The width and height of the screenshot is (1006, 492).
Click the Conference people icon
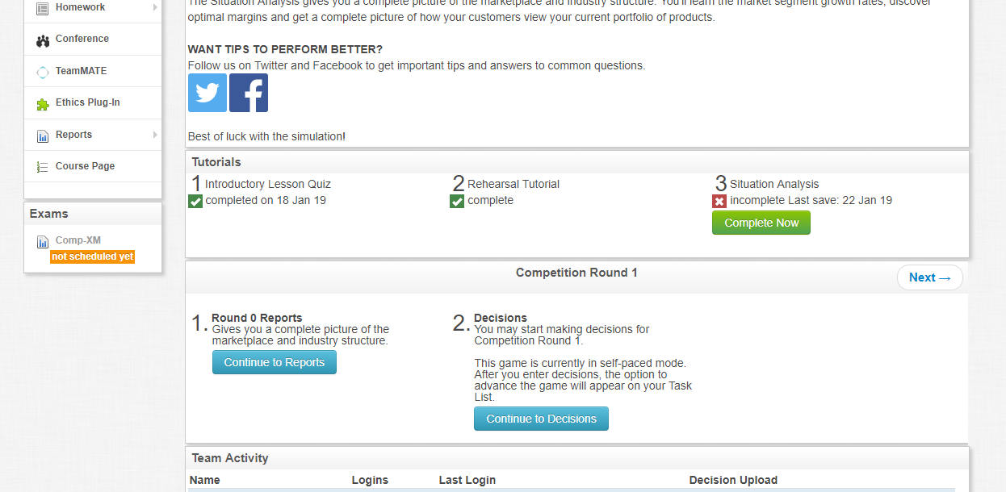tap(43, 40)
